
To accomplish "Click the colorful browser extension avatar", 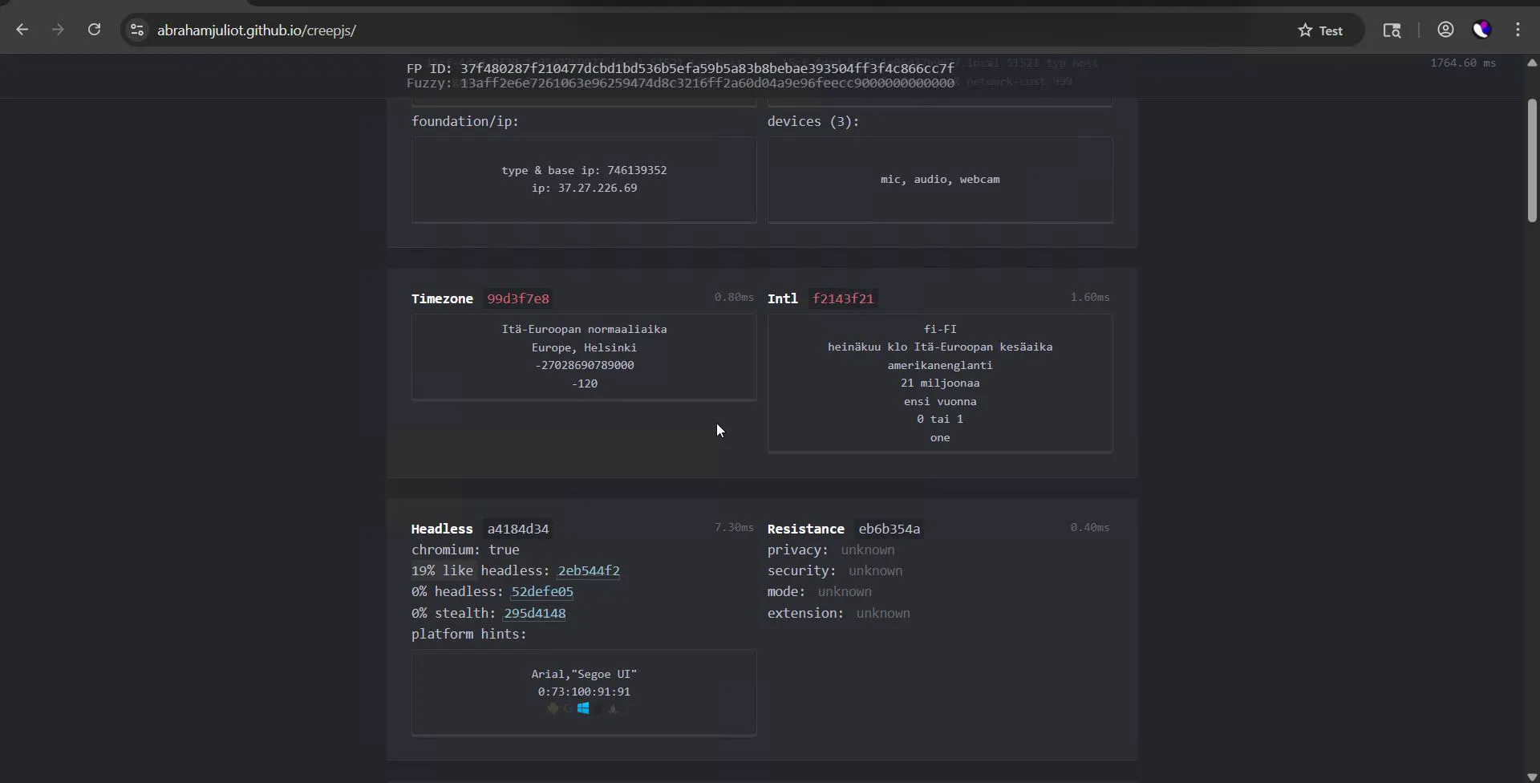I will pos(1481,30).
